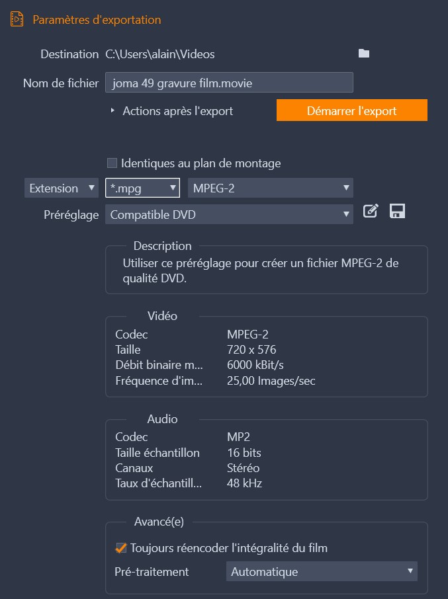448x599 pixels.
Task: Click the preset description text
Action: pos(261,270)
